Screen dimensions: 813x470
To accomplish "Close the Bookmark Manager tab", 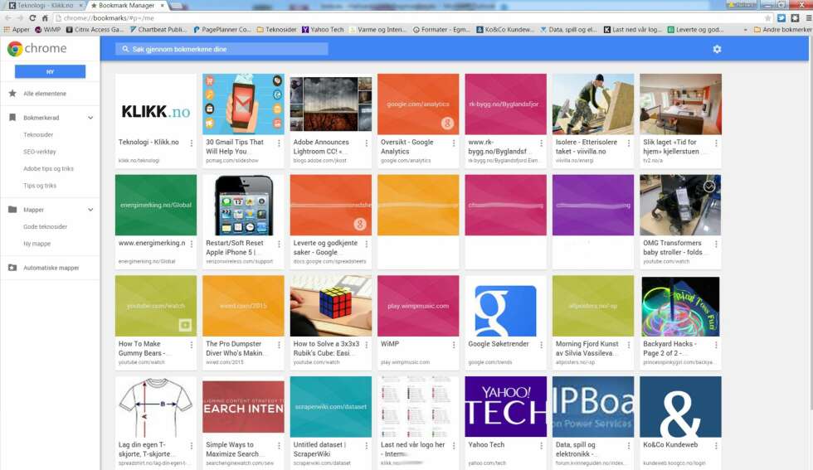I will point(163,5).
